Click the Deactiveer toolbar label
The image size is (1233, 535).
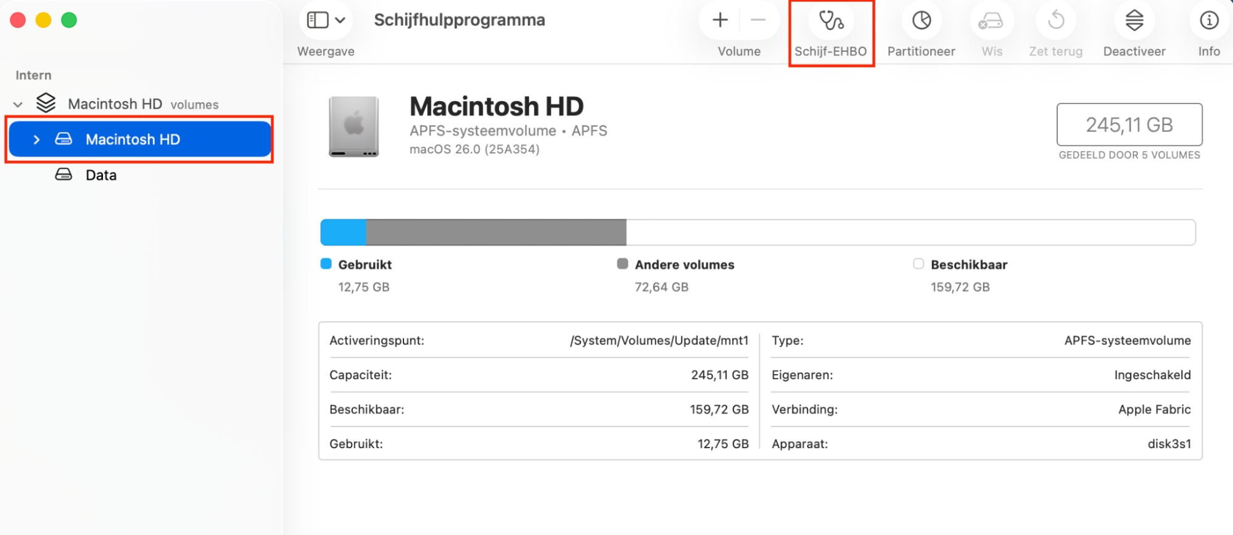(x=1134, y=51)
